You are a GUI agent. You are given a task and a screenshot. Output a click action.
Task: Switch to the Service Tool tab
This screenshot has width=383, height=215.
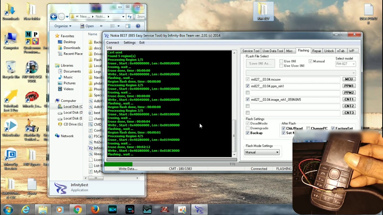tap(251, 51)
